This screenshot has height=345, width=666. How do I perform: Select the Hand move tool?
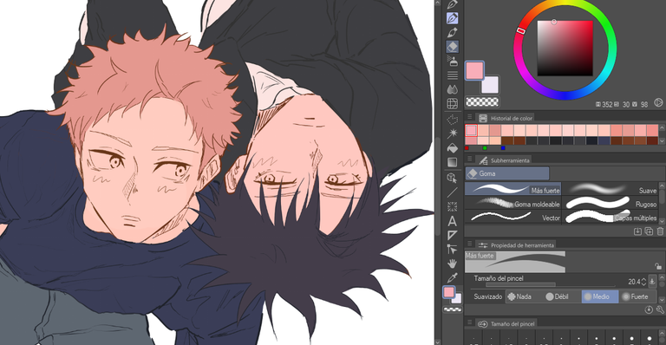pyautogui.click(x=453, y=264)
